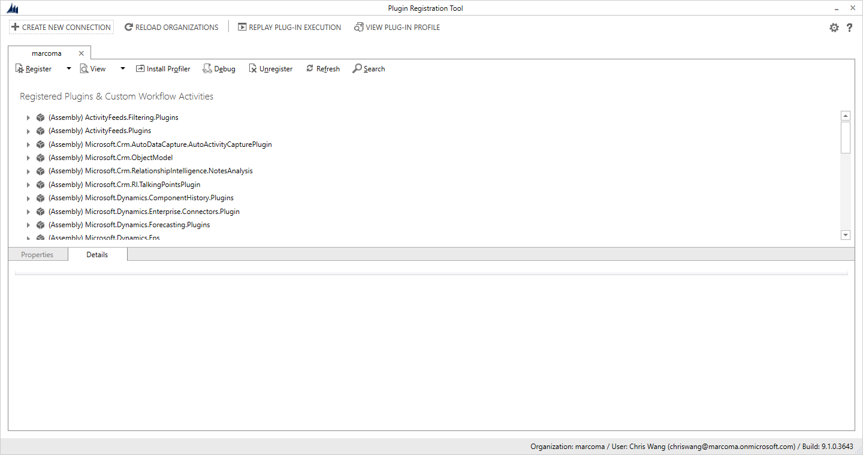Select the Microsoft.Crm.RI.TalkingPointsPlugin row text
The height and width of the screenshot is (455, 863).
[124, 185]
